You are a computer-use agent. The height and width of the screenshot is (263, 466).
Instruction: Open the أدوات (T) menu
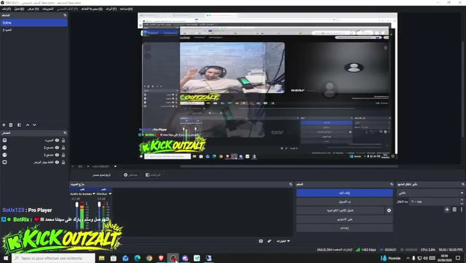111,9
